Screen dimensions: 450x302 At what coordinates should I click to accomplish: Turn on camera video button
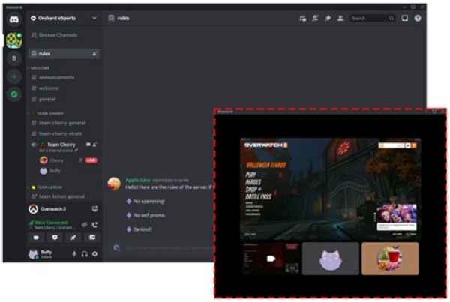click(x=36, y=238)
